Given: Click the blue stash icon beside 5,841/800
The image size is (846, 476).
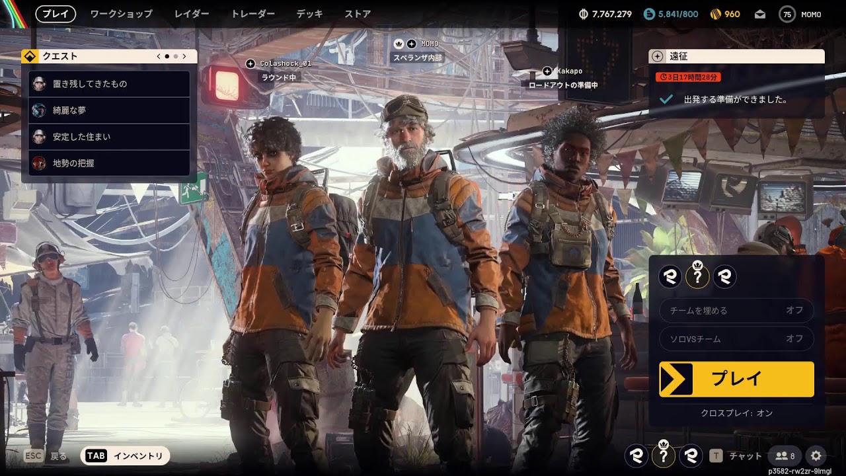Looking at the screenshot, I should coord(649,14).
